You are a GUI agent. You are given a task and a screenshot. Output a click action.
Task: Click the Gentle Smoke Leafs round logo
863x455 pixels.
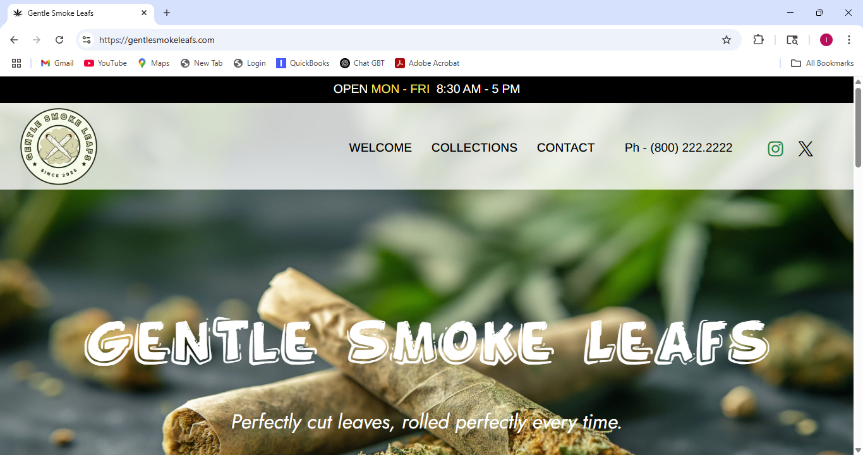[59, 147]
